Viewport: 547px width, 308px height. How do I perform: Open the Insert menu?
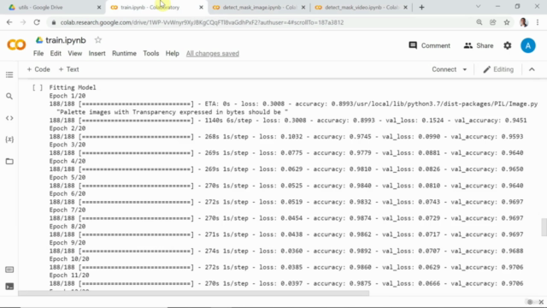[x=97, y=53]
